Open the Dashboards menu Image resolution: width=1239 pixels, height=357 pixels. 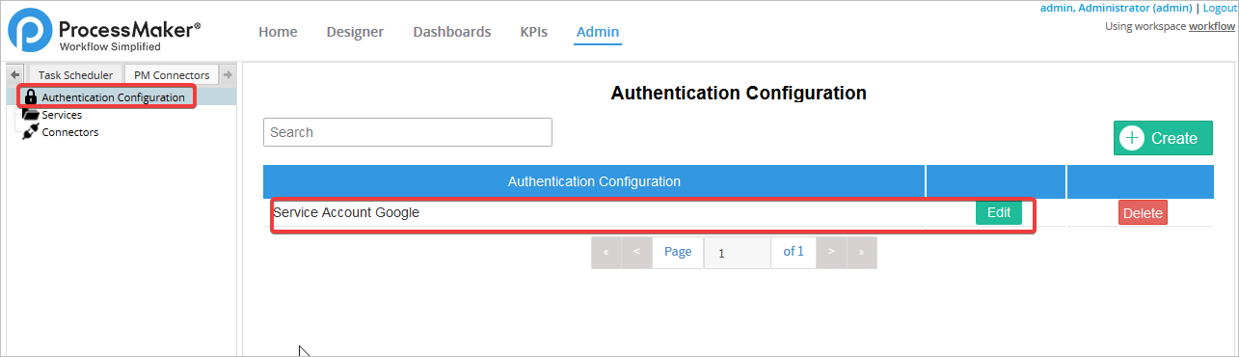coord(452,32)
